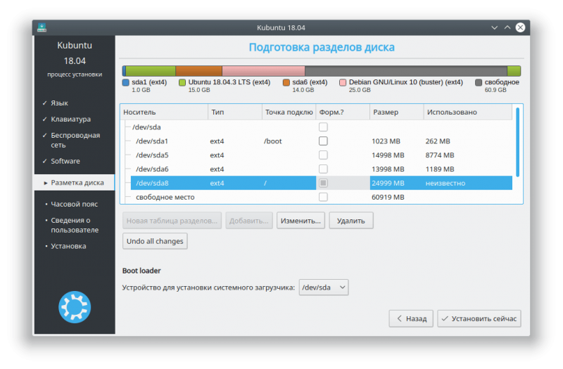Click the Точка подклю column header
Screen dimensions: 563x369
coord(289,112)
